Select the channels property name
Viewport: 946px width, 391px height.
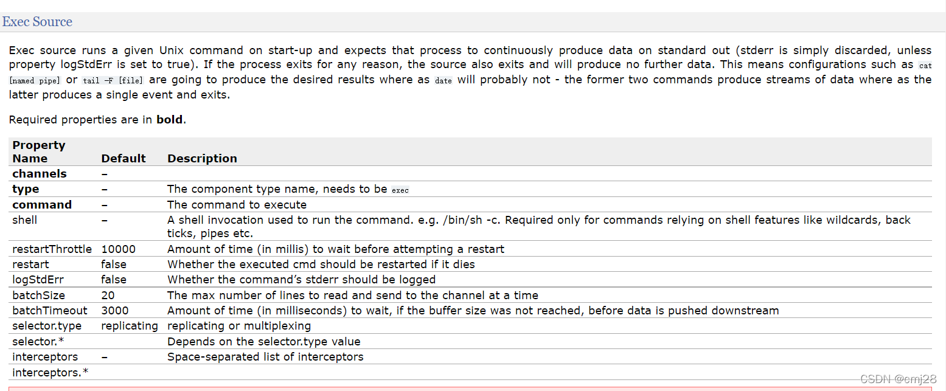pyautogui.click(x=40, y=174)
